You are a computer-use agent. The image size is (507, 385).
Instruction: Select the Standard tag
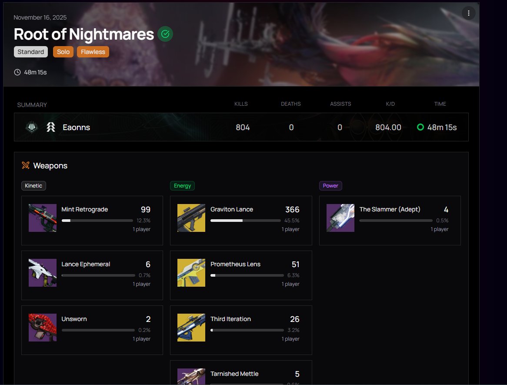31,52
